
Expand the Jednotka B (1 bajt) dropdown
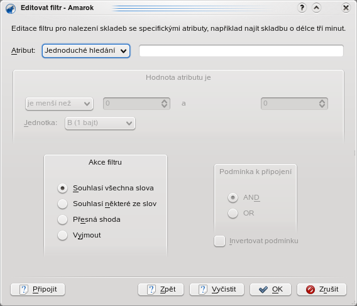pyautogui.click(x=100, y=123)
